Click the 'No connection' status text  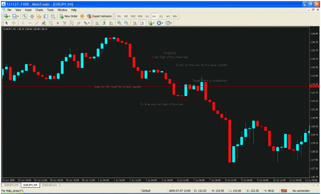[x=301, y=191]
